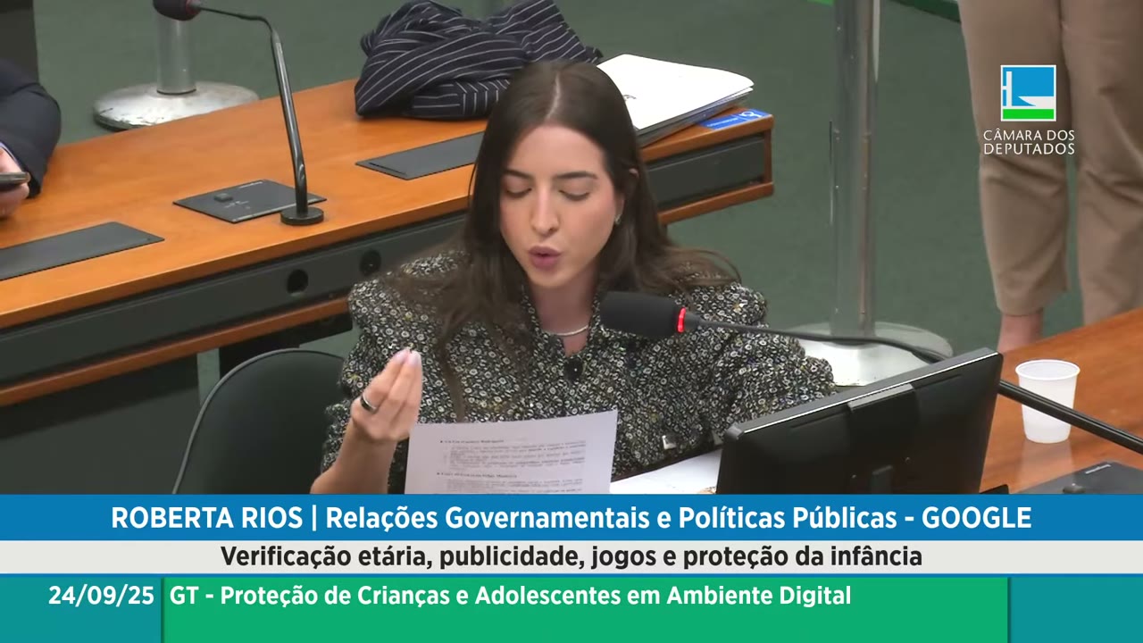Click the 'Verificação etária, publicidade, jogos' subtitle line
Image resolution: width=1143 pixels, height=643 pixels.
pos(571,556)
